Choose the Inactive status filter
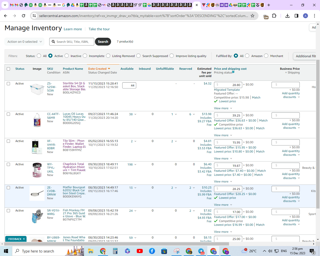The height and width of the screenshot is (256, 320). (x=67, y=56)
